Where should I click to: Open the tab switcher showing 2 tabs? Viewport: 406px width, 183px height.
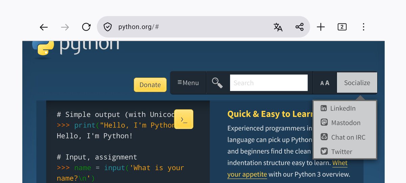342,27
